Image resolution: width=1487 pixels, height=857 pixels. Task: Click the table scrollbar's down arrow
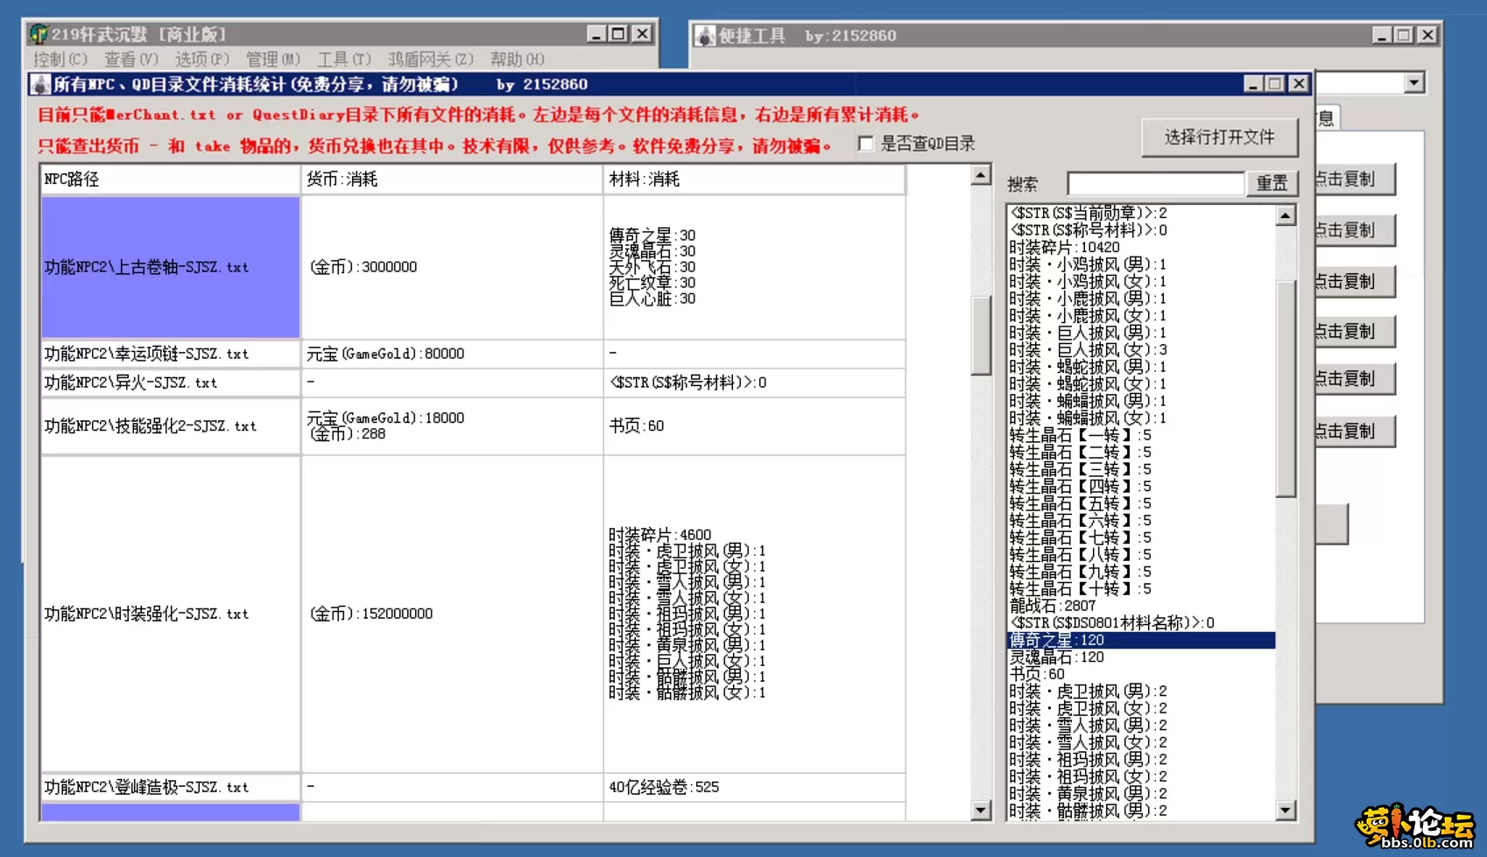tap(981, 811)
